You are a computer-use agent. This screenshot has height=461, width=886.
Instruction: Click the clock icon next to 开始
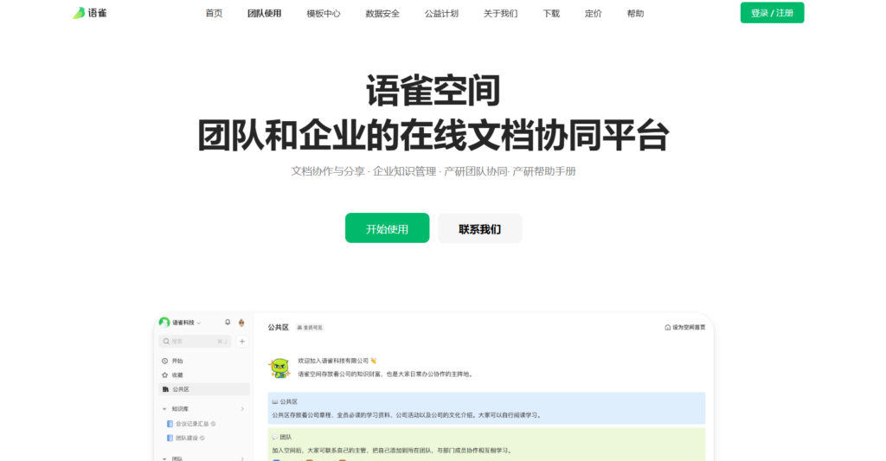pos(165,361)
